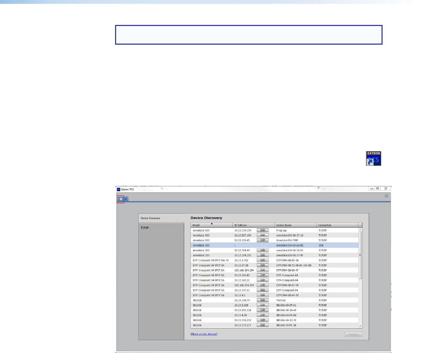
Task: Select USB device annotator300-0A-E6-BC
Action: pos(290,245)
